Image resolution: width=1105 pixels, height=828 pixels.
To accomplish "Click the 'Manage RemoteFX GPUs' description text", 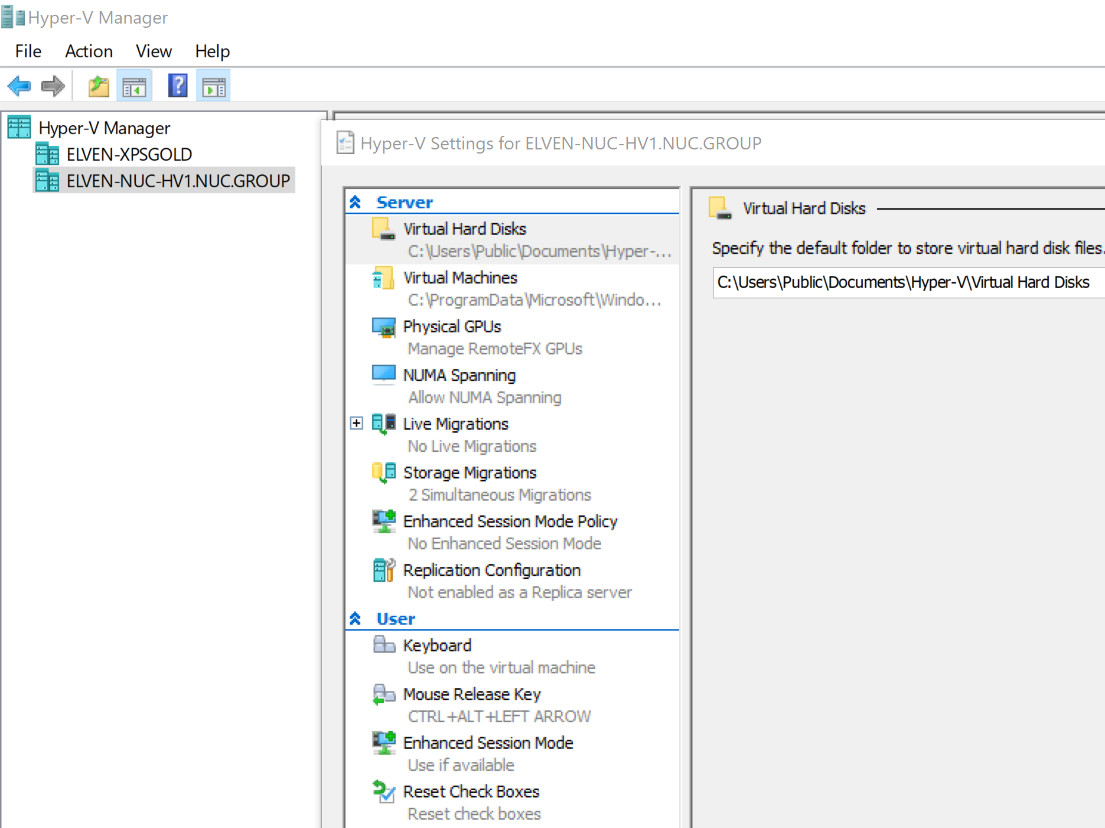I will tap(495, 349).
